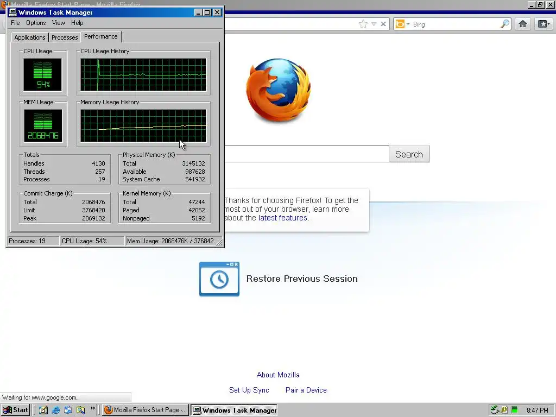Click the Bing search input field
The height and width of the screenshot is (417, 556).
pos(456,24)
